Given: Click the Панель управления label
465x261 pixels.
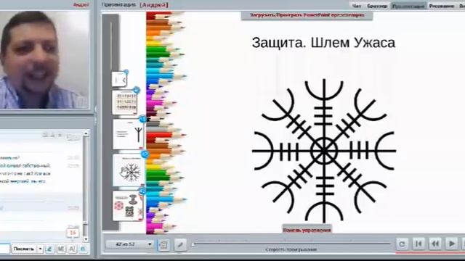Looking at the screenshot, I should pos(307,230).
